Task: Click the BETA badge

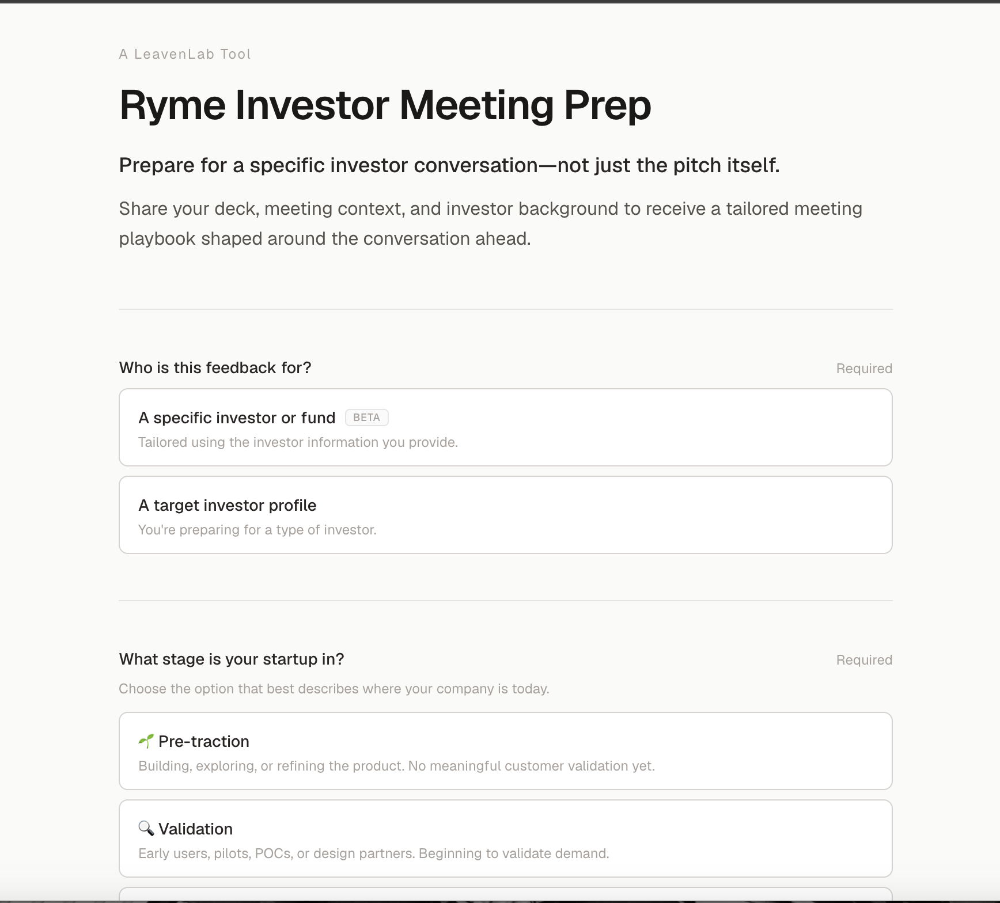Action: (367, 418)
